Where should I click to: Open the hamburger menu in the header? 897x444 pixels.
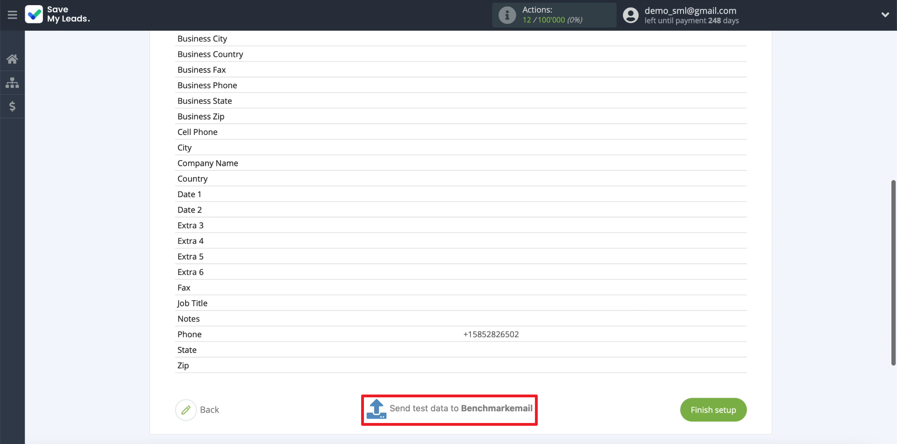(x=12, y=15)
